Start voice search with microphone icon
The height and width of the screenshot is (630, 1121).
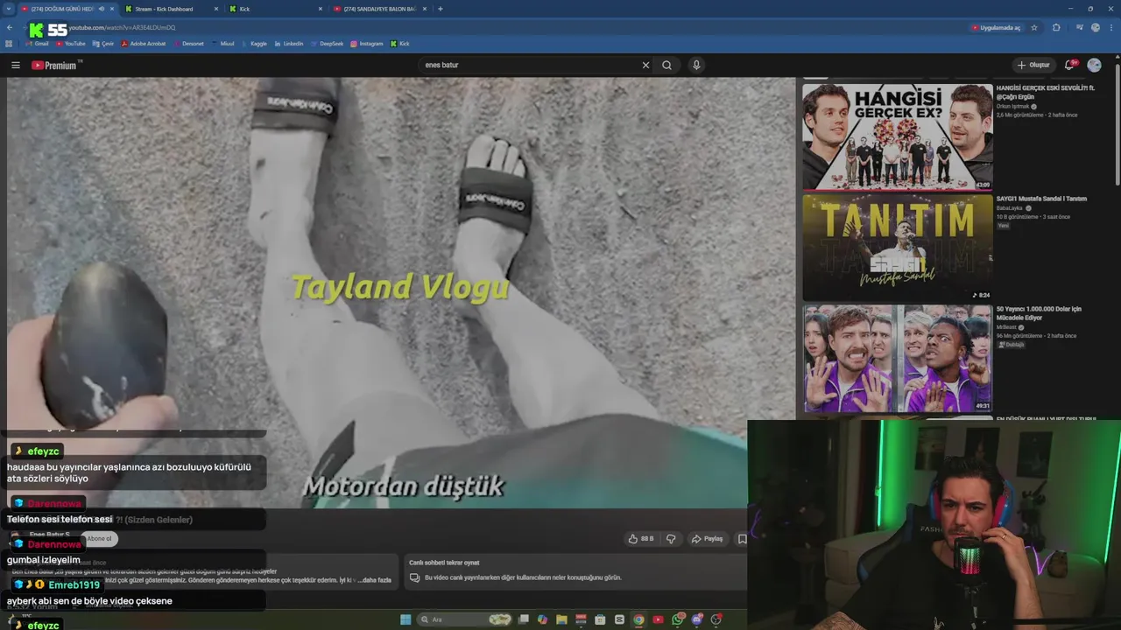[696, 65]
